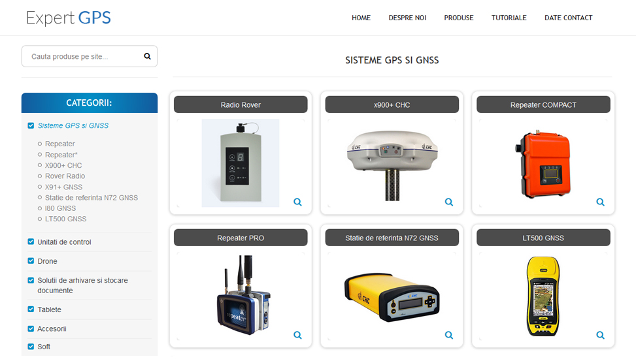Click the SISTEME GPS SI GNSS page heading

coord(392,60)
